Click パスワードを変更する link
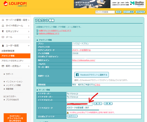 point(81,50)
